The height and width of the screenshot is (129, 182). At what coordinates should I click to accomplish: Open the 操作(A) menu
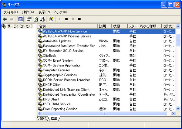point(28,12)
